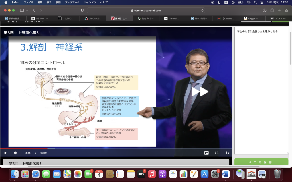The height and width of the screenshot is (182, 292).
Task: Open the 1x playback speed selector
Action: (x=227, y=153)
